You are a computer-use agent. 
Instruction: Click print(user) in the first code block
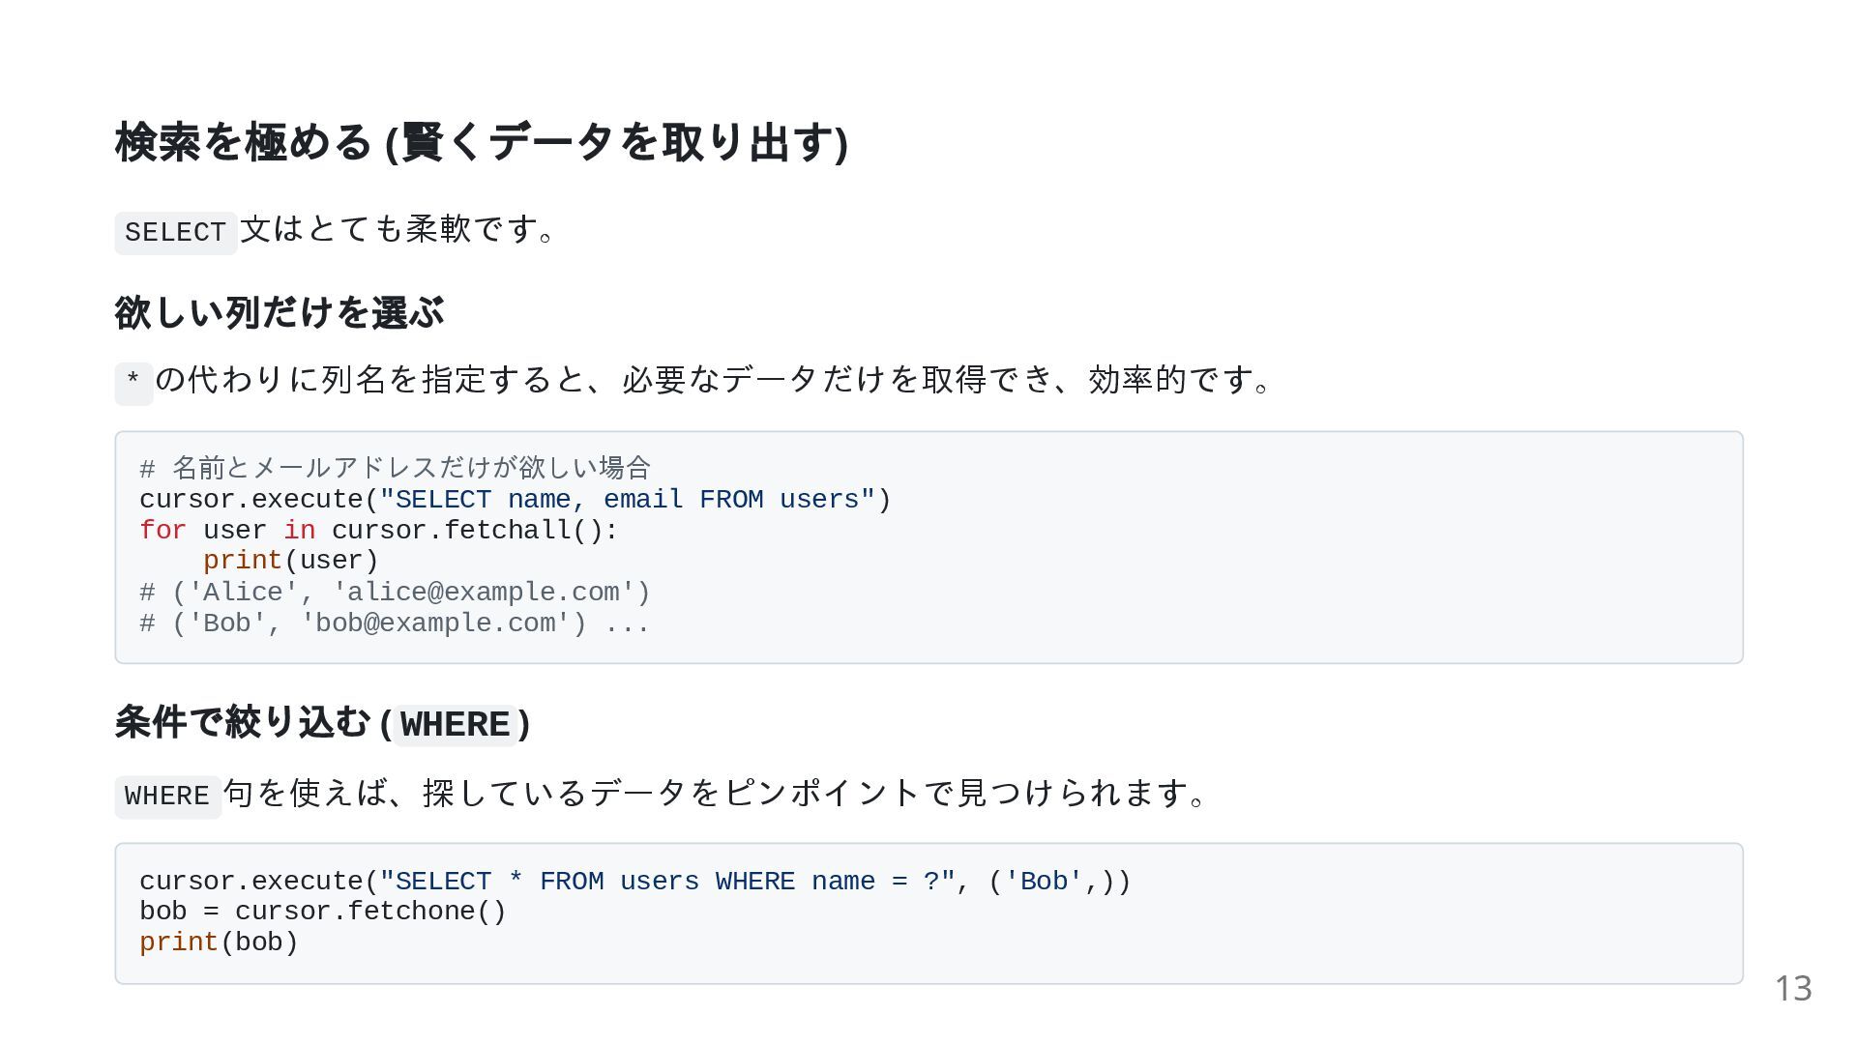(290, 561)
